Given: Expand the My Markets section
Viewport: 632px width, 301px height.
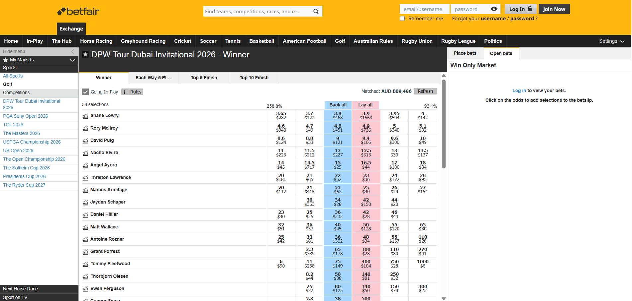Looking at the screenshot, I should [x=39, y=60].
